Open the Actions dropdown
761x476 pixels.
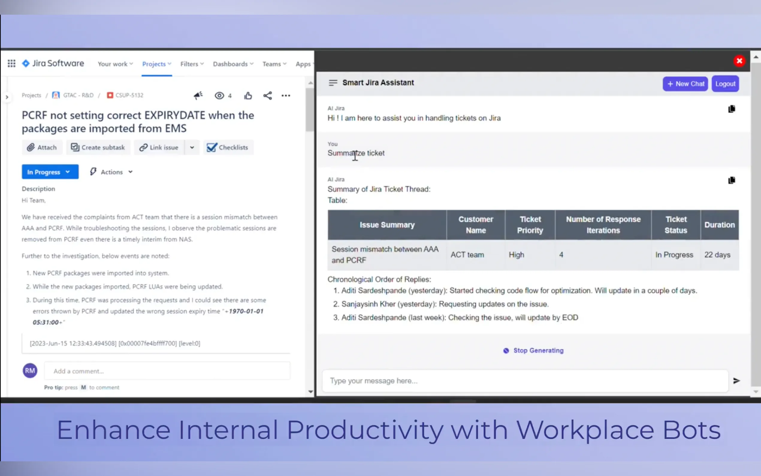(x=112, y=172)
